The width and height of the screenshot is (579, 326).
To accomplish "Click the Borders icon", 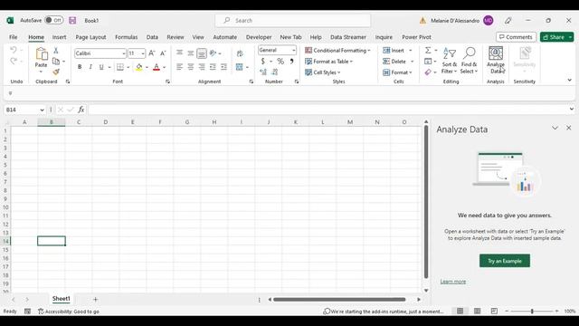I will pos(120,67).
